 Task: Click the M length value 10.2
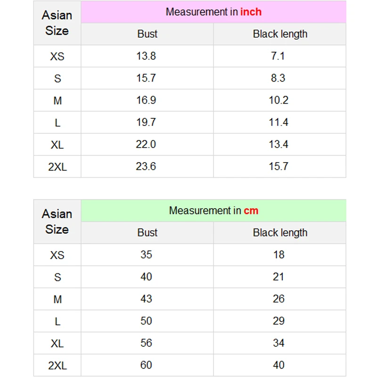pyautogui.click(x=279, y=100)
